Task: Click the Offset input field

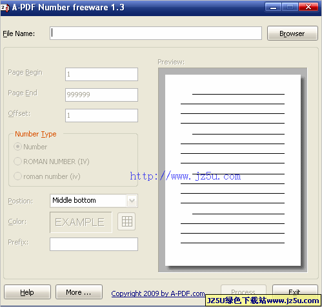Action: coord(101,115)
